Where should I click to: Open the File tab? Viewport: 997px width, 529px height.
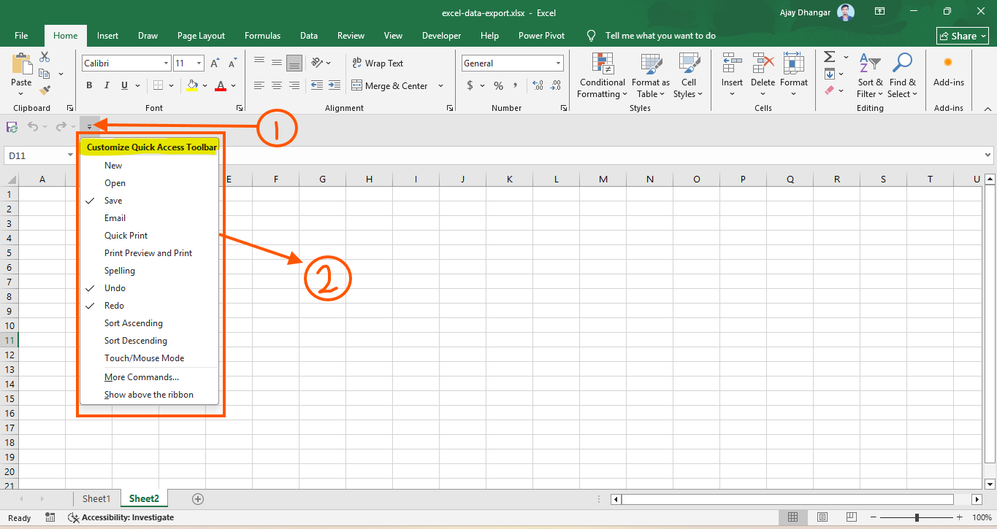coord(21,36)
